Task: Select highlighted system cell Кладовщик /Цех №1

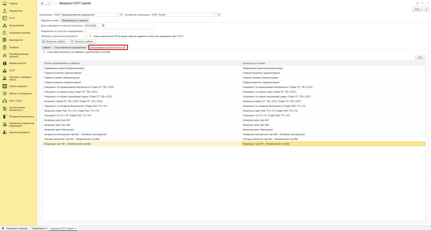Action: click(x=333, y=143)
